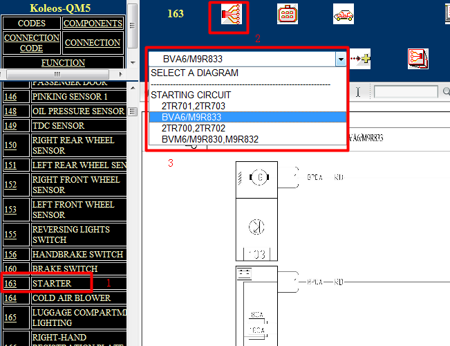Open component 148 Oil Pressure Sensor
The image size is (450, 346).
(x=10, y=111)
